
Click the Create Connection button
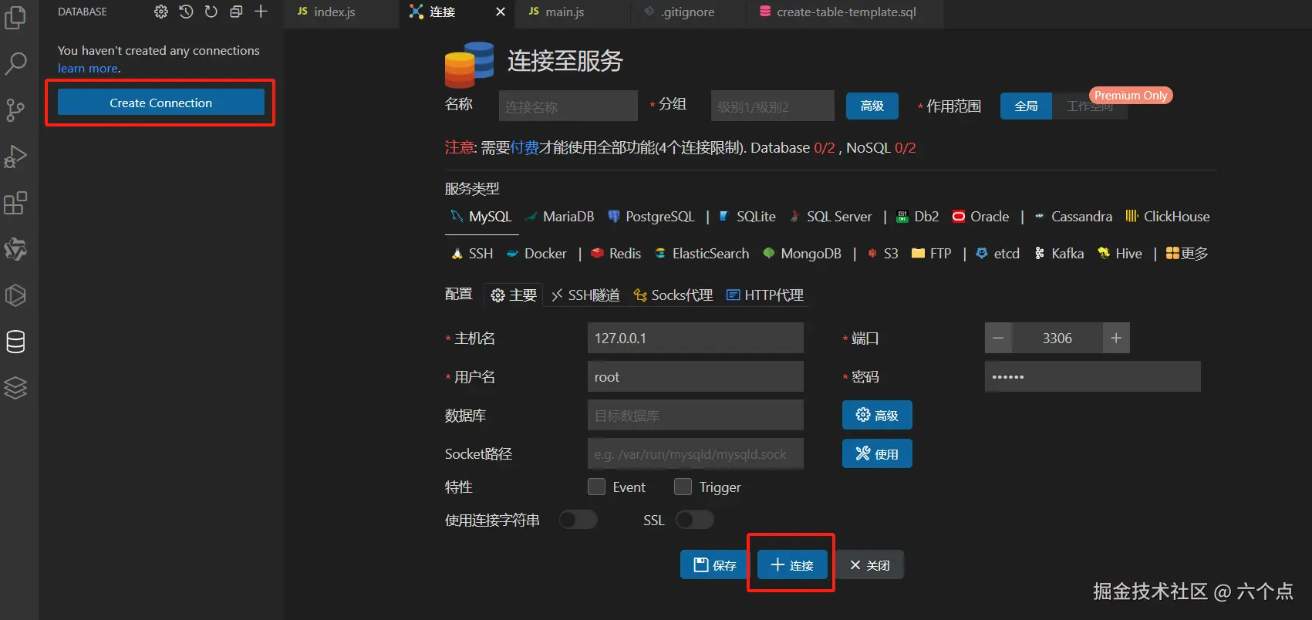161,102
